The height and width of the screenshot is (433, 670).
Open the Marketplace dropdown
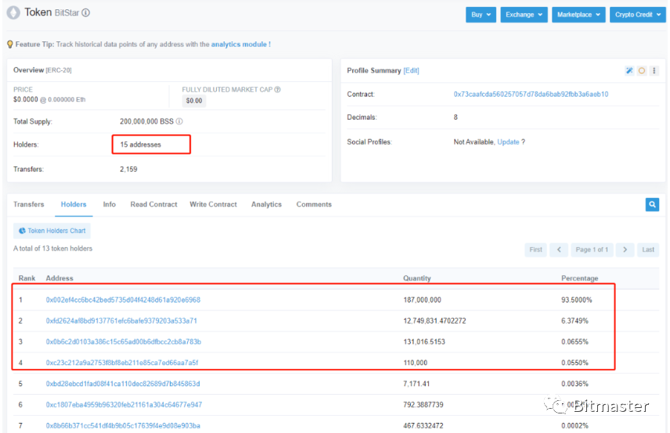[578, 15]
